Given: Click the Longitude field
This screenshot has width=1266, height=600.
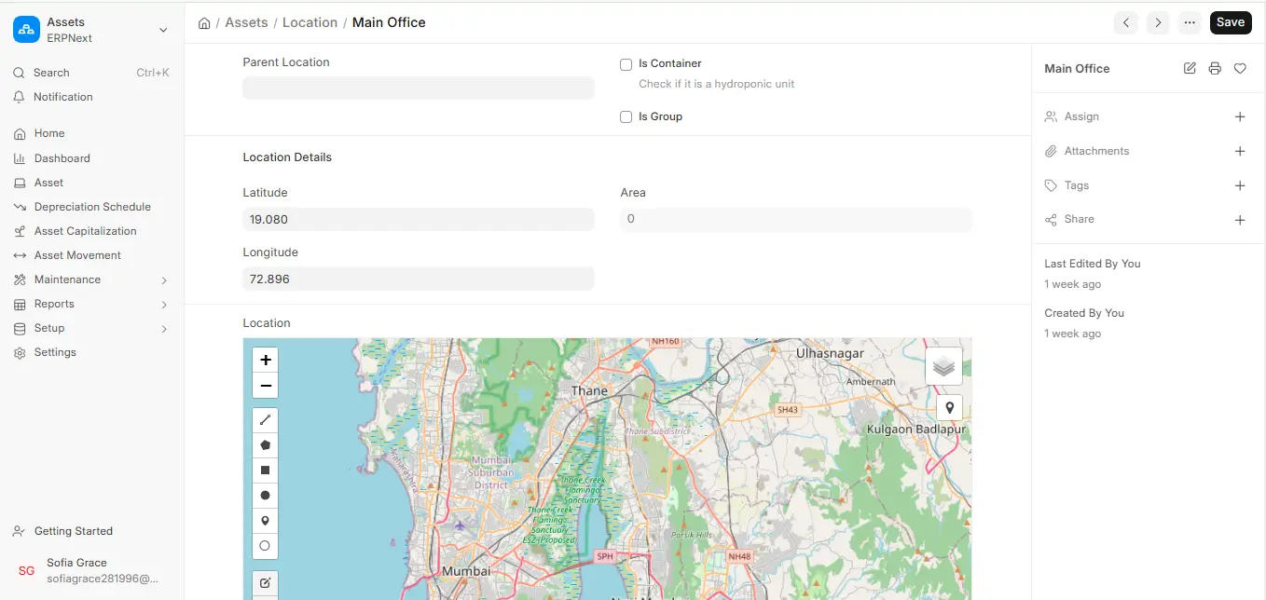Looking at the screenshot, I should [419, 279].
